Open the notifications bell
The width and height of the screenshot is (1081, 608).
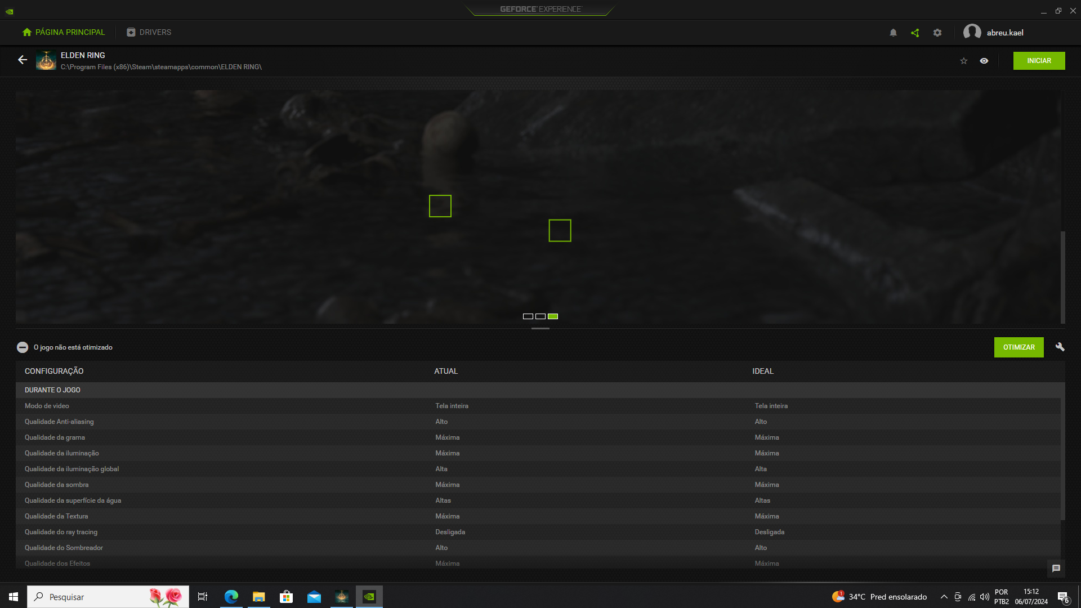pyautogui.click(x=893, y=33)
